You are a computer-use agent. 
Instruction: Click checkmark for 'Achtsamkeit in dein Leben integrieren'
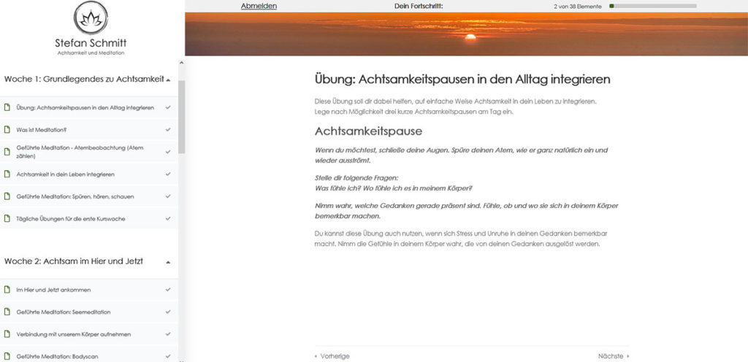[x=168, y=174]
